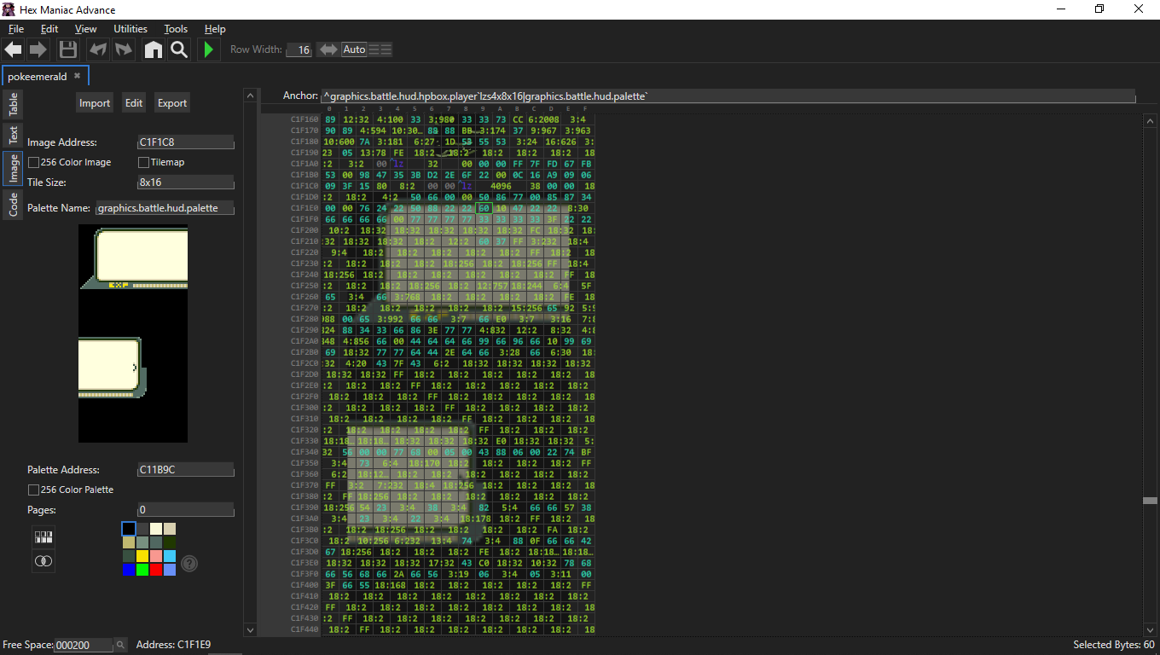Click the Import button
The image size is (1160, 655).
(95, 103)
